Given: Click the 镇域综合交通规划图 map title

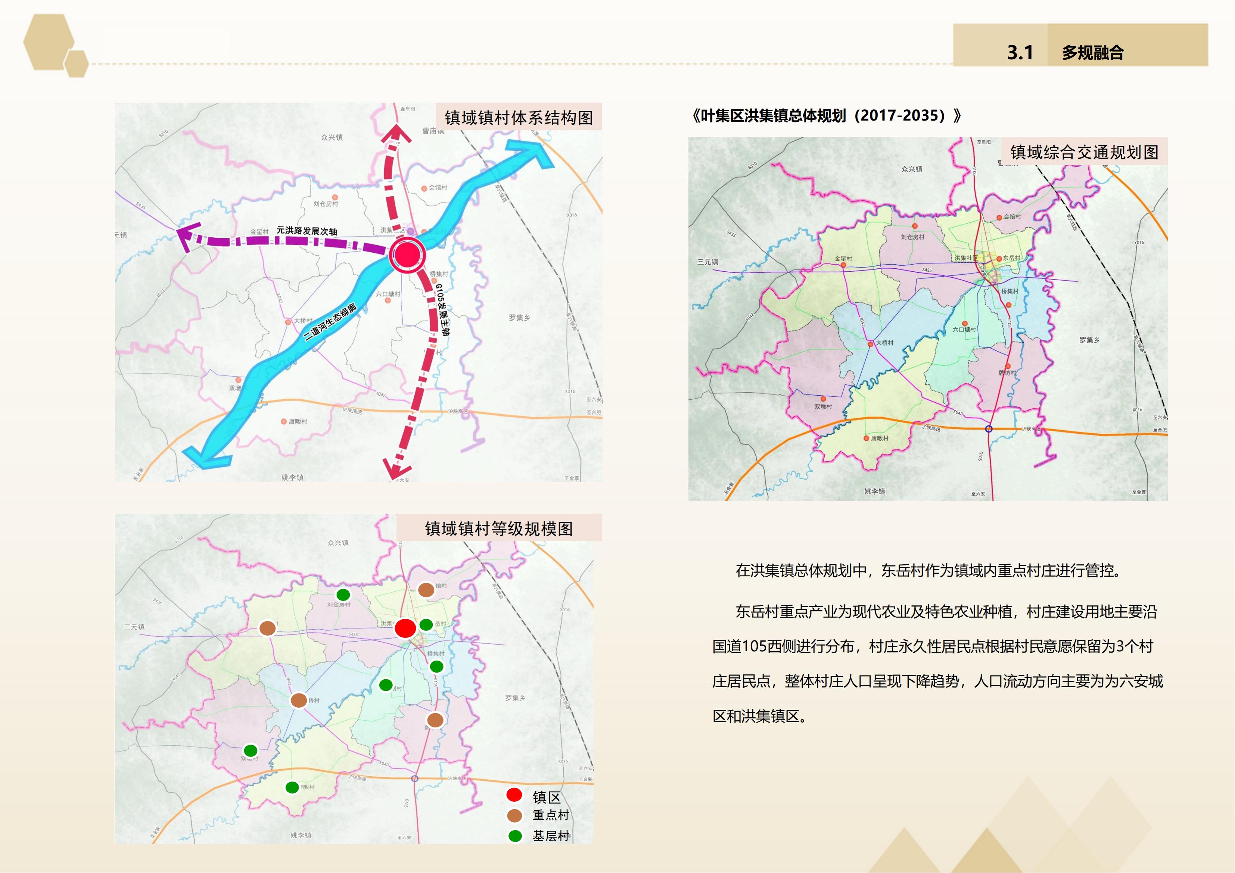Looking at the screenshot, I should click(1085, 152).
